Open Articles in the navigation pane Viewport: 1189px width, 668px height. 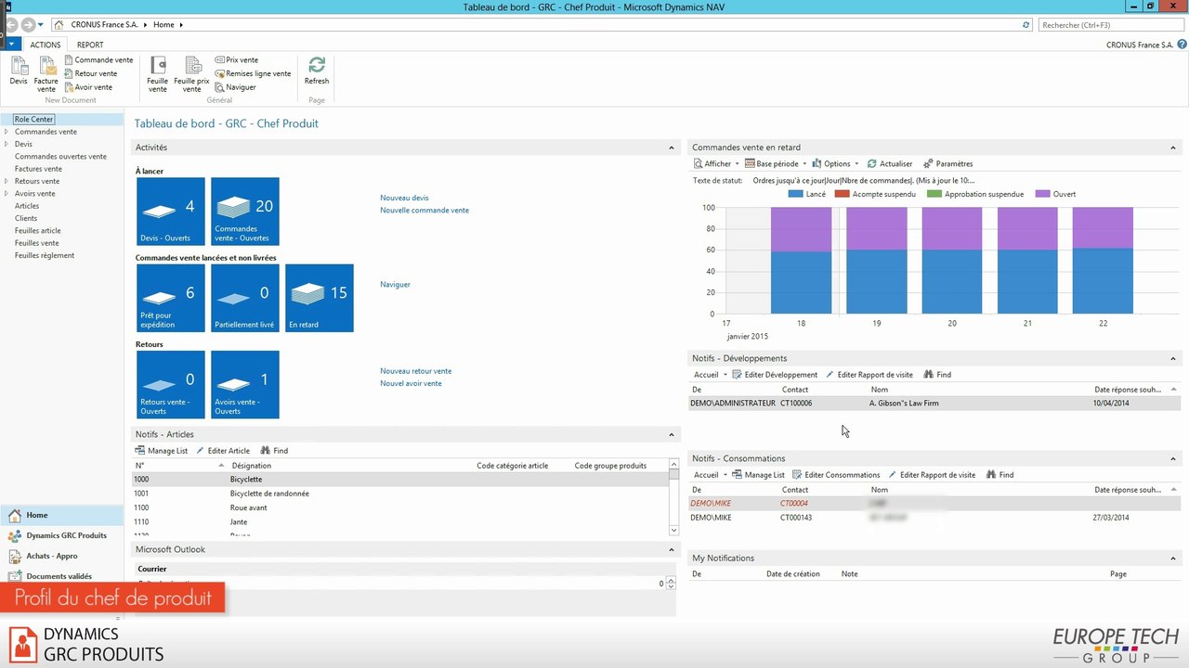click(27, 206)
